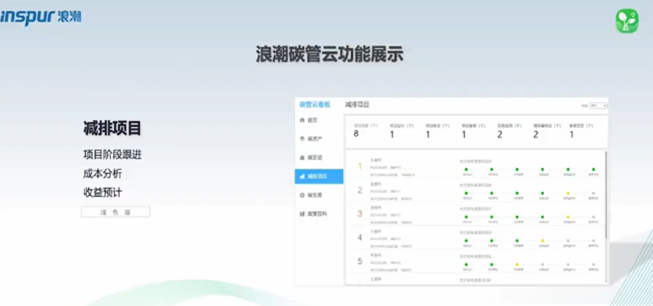The height and width of the screenshot is (306, 653).
Task: Click second green stage dot in row 5
Action: click(491, 264)
